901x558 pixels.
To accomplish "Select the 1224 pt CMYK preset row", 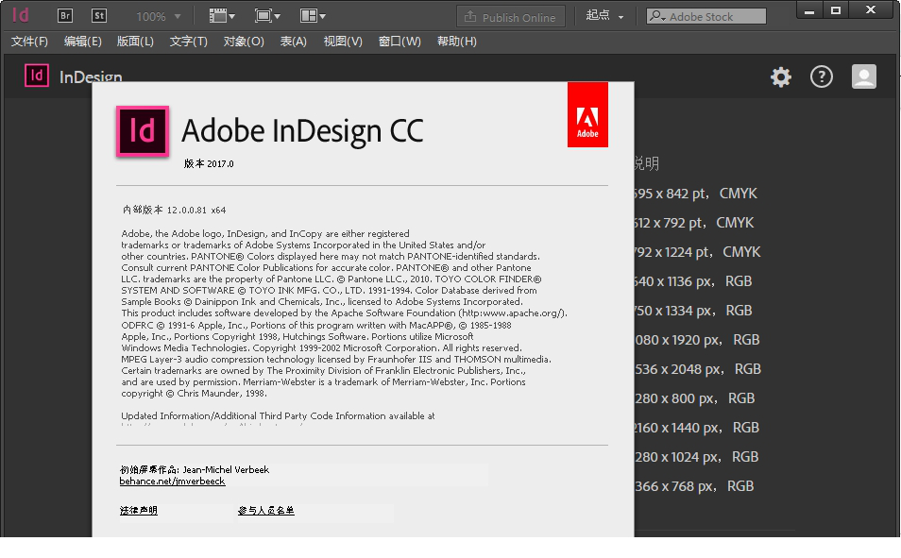I will [698, 252].
